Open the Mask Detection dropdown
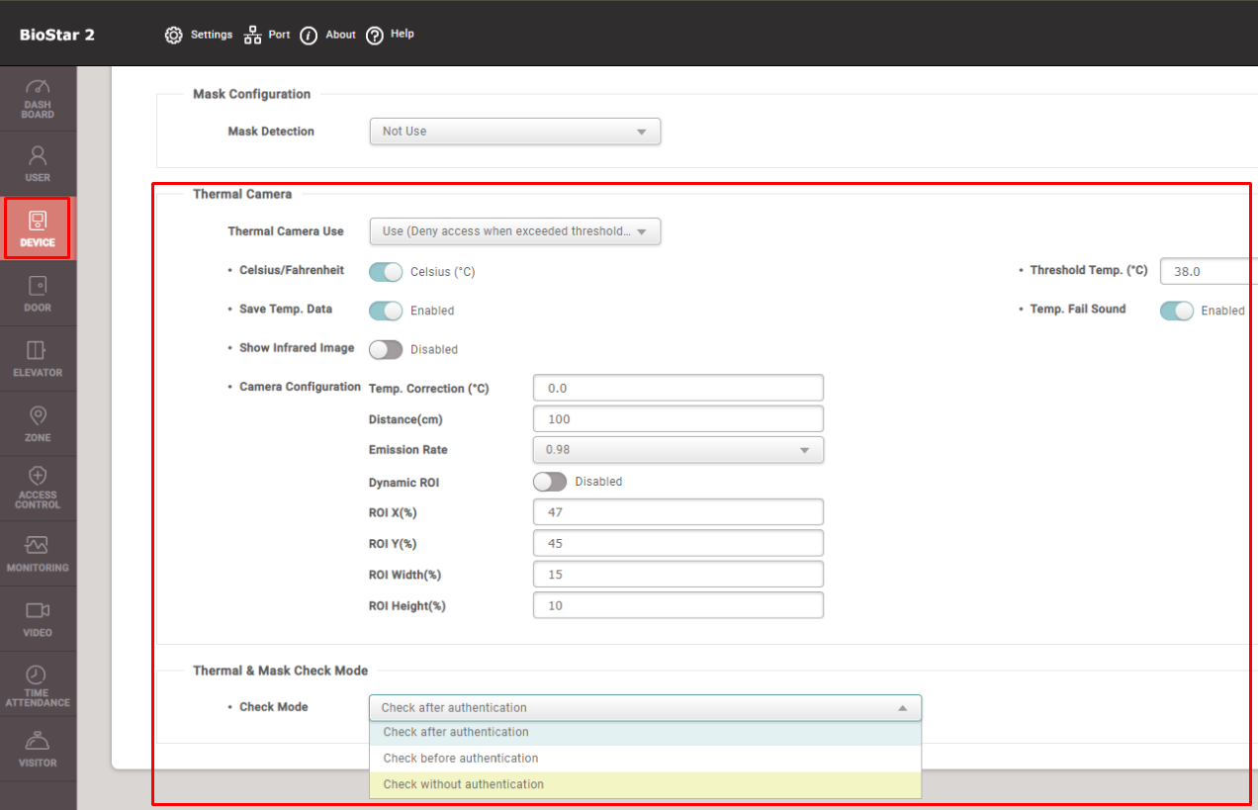This screenshot has height=810, width=1258. 514,132
